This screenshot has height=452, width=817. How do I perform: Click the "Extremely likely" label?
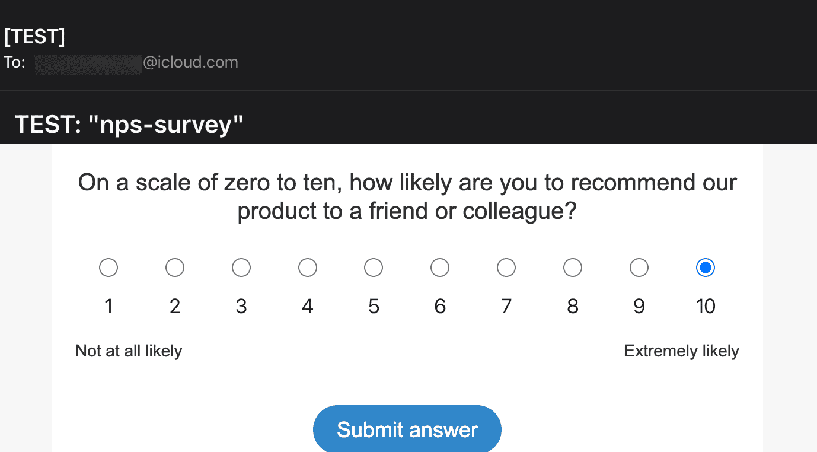681,351
